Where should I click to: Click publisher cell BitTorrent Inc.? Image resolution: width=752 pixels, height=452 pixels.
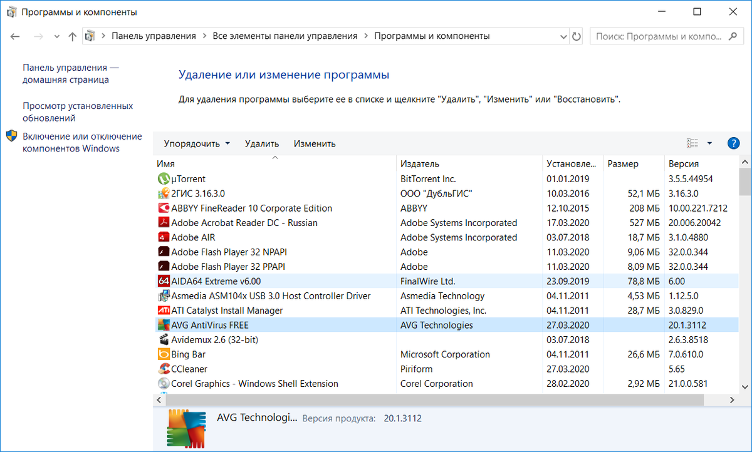428,179
